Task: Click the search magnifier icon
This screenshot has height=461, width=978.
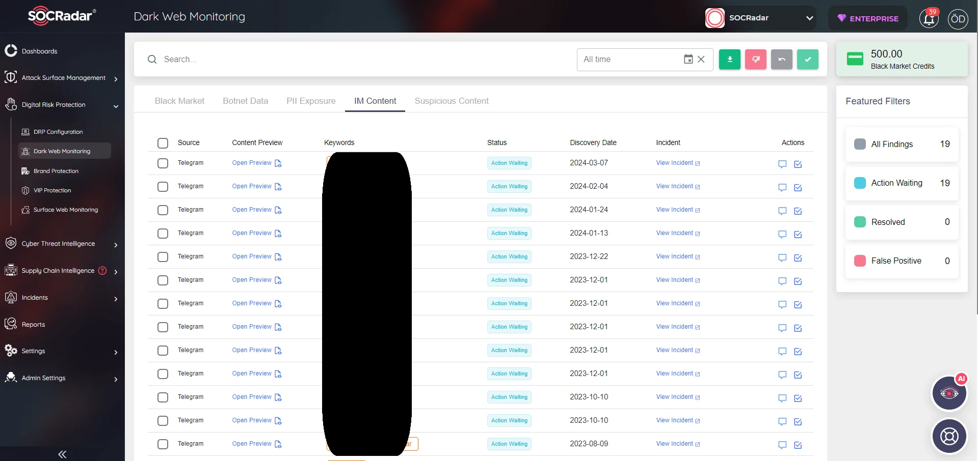Action: 152,60
